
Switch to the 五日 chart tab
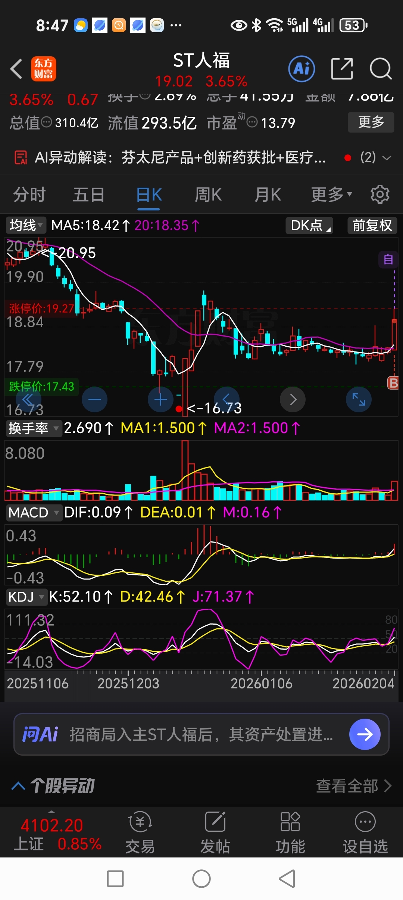88,194
